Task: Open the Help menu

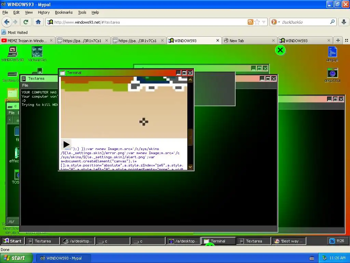Action: click(x=95, y=12)
